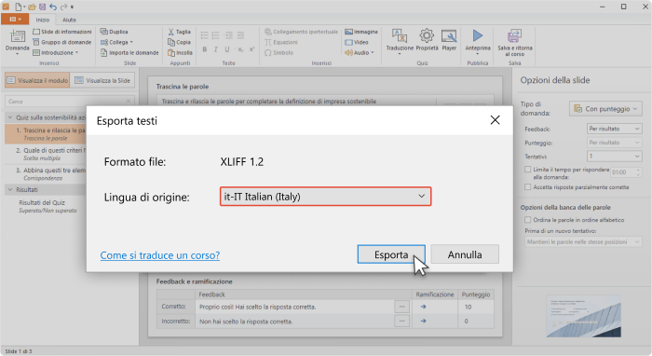Screen dimensions: 652x356
Task: Click the Esporta button in the dialog
Action: point(391,254)
